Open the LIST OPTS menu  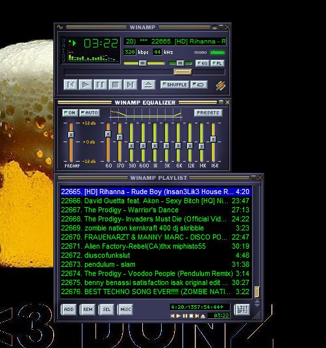tap(242, 309)
